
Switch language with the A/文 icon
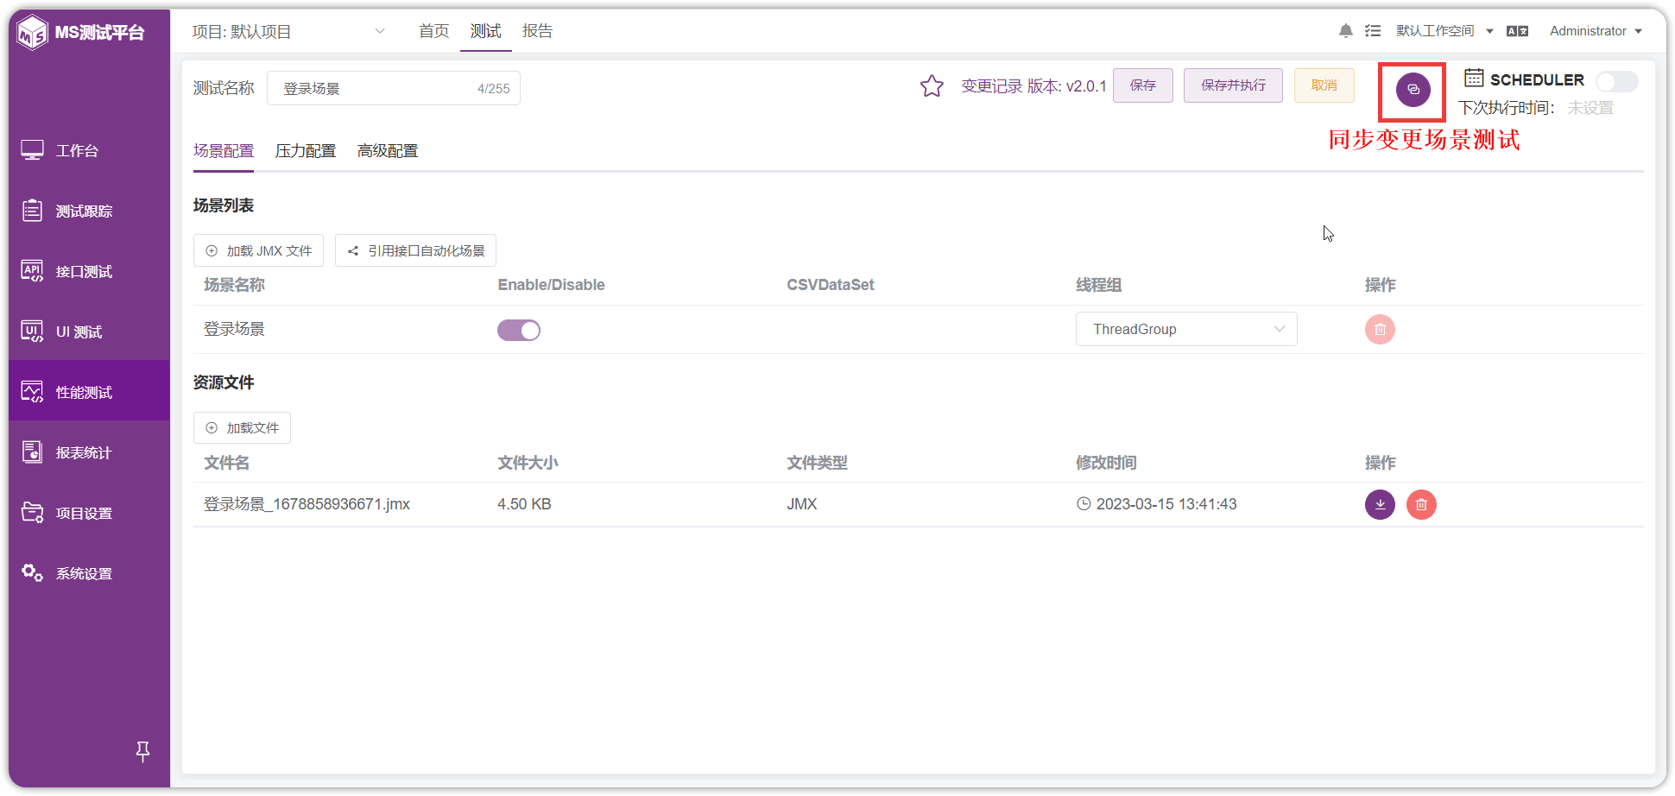coord(1517,31)
